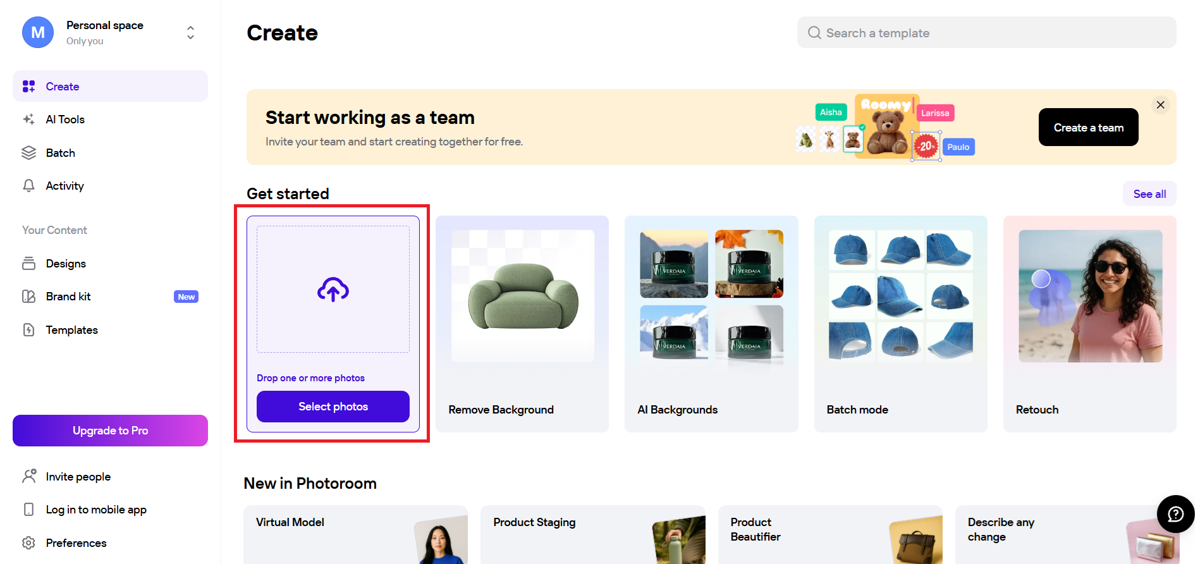Screen dimensions: 1198x564
Task: Click the help question mark button
Action: pyautogui.click(x=1175, y=514)
